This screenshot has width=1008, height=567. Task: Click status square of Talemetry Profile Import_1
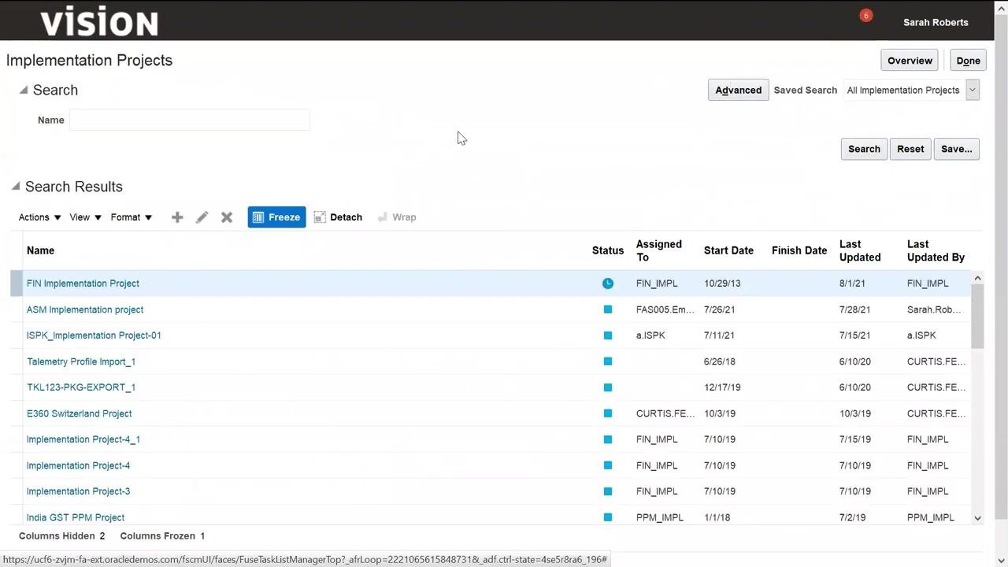[x=608, y=361]
